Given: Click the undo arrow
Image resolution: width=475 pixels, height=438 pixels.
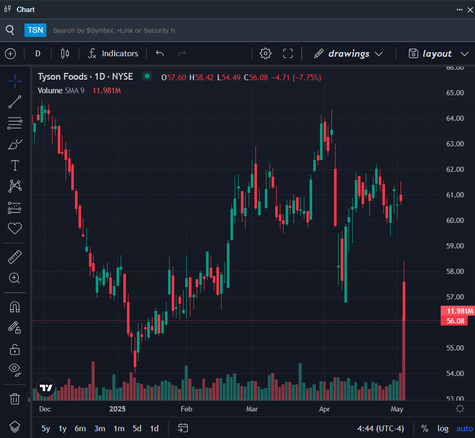Looking at the screenshot, I should tap(160, 54).
